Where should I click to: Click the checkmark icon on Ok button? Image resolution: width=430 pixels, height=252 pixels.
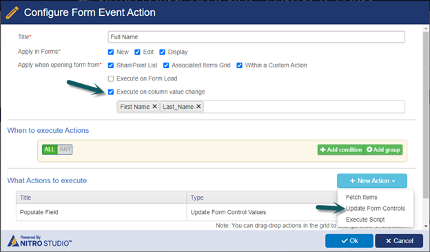[x=345, y=241]
